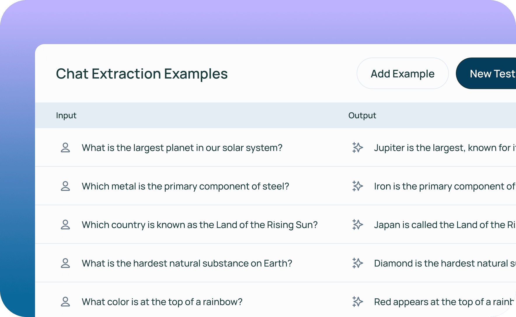Image resolution: width=516 pixels, height=317 pixels.
Task: Click the sparkle AI icon beside the Red answer
Action: click(358, 302)
